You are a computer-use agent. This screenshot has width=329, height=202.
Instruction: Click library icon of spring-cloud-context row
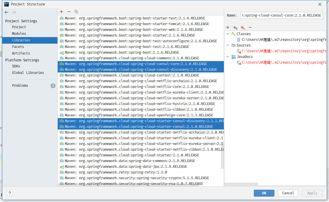click(62, 75)
